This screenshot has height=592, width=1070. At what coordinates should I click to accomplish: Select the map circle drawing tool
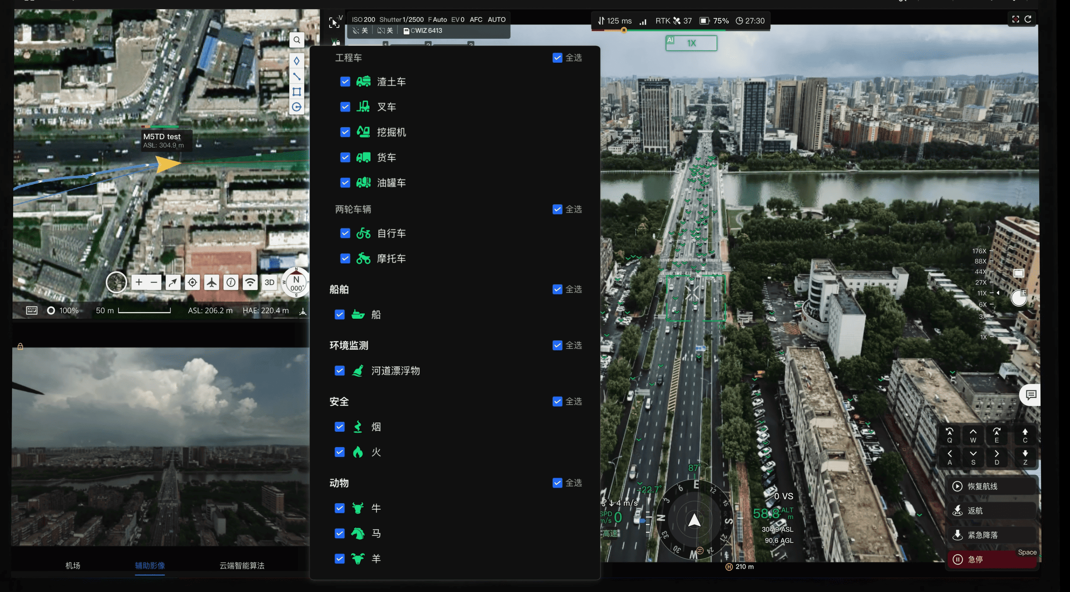click(x=297, y=107)
